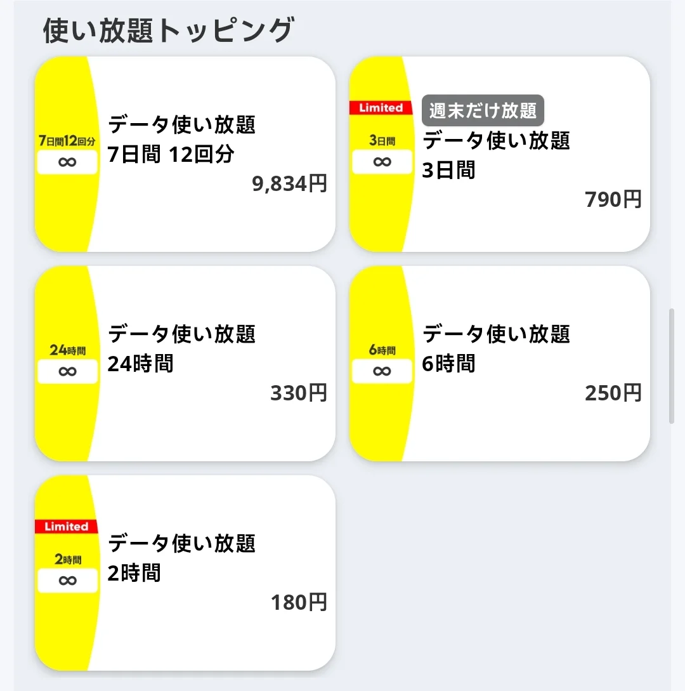Screen dimensions: 685x691
Task: Click the 330円 price
Action: (299, 393)
